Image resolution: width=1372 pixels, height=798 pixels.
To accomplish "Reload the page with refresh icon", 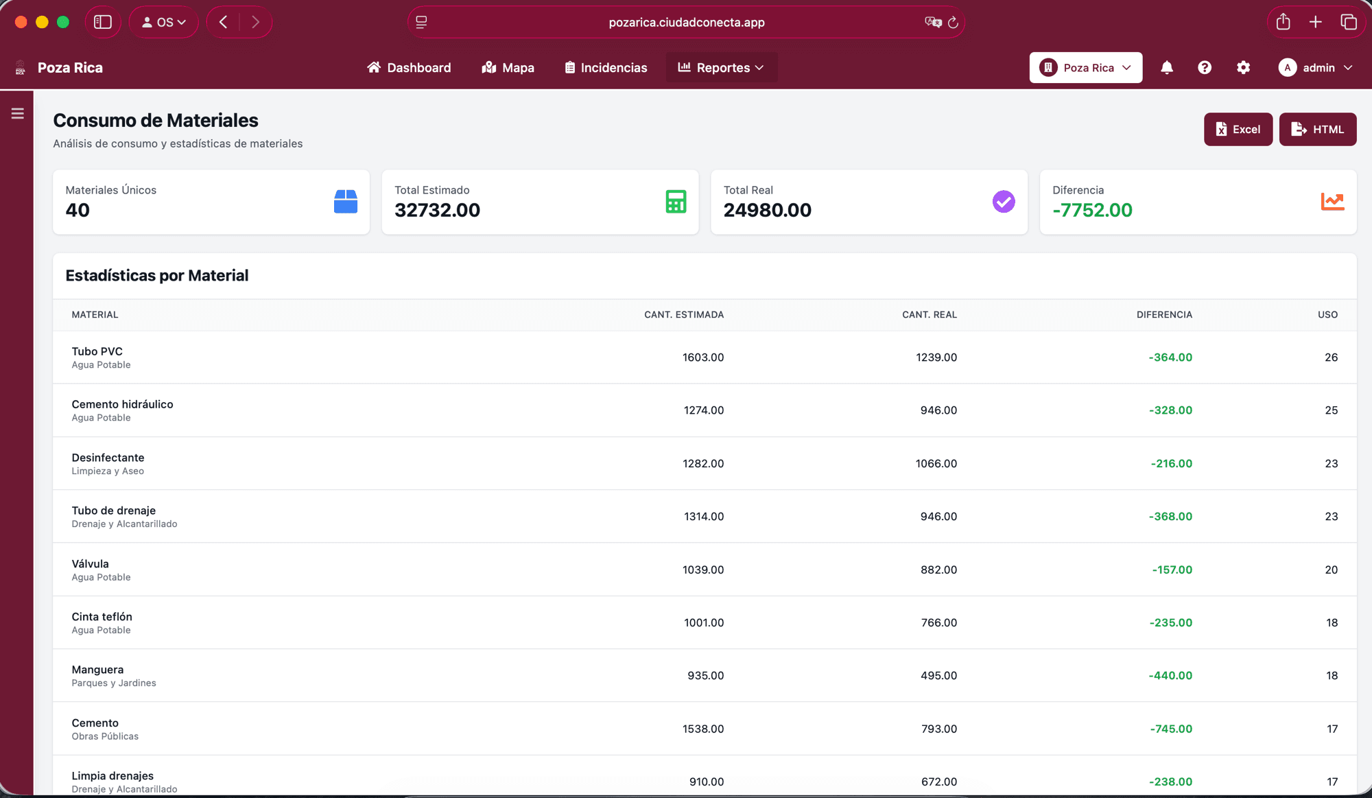I will click(953, 22).
